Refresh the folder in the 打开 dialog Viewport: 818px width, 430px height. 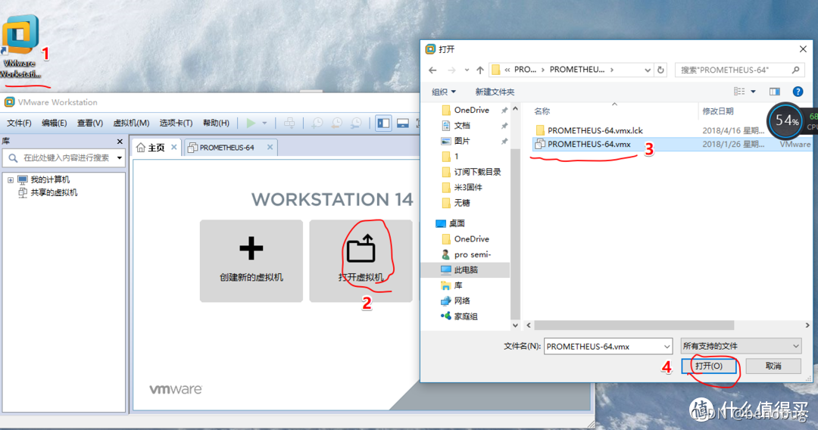(660, 70)
